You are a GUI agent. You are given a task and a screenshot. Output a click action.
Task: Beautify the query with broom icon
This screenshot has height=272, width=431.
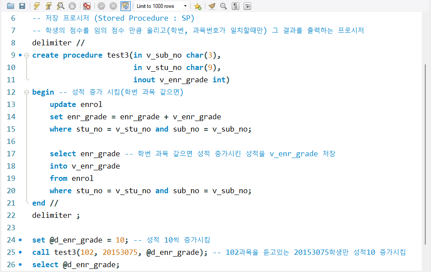(212, 6)
